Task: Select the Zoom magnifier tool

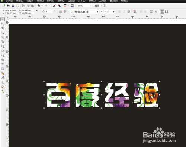Action: coord(3,33)
